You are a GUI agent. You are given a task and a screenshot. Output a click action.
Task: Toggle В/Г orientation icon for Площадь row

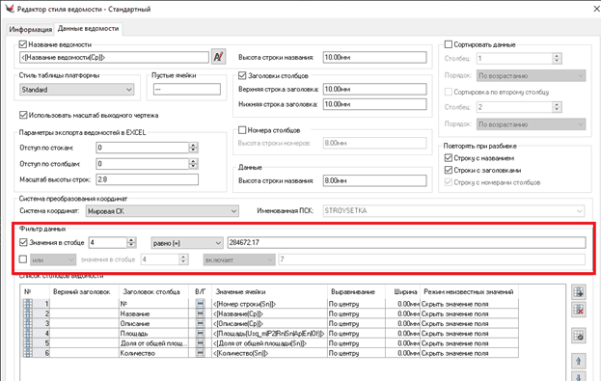[x=200, y=333]
